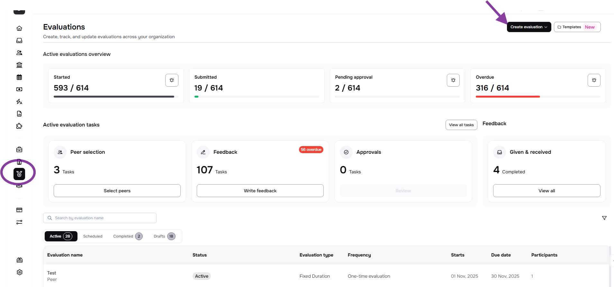Click the Write feedback button
The image size is (614, 287).
[x=260, y=191]
